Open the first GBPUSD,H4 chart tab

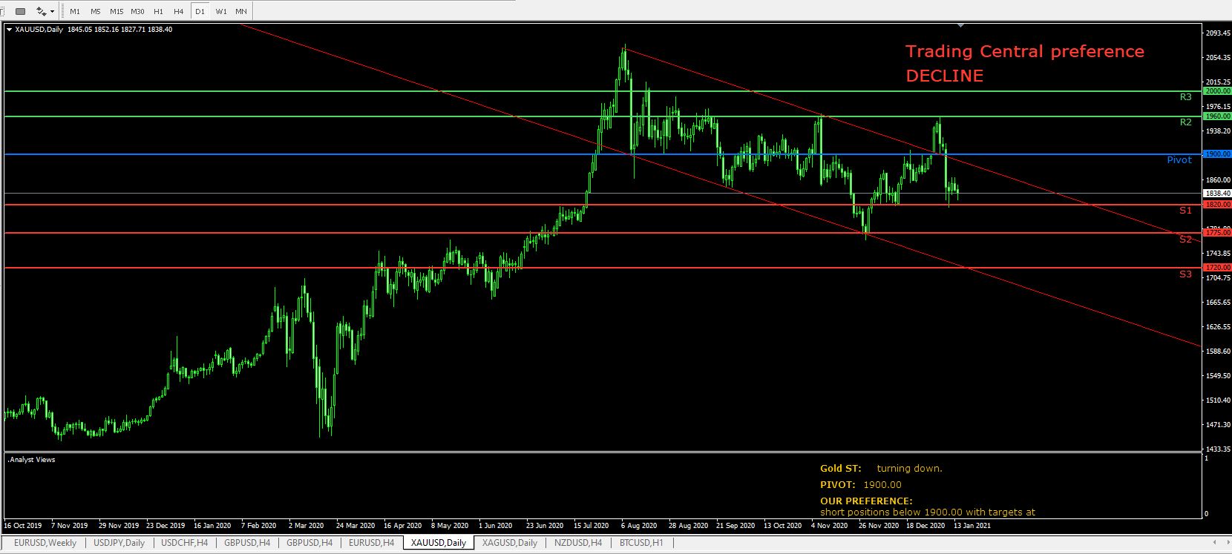[247, 543]
